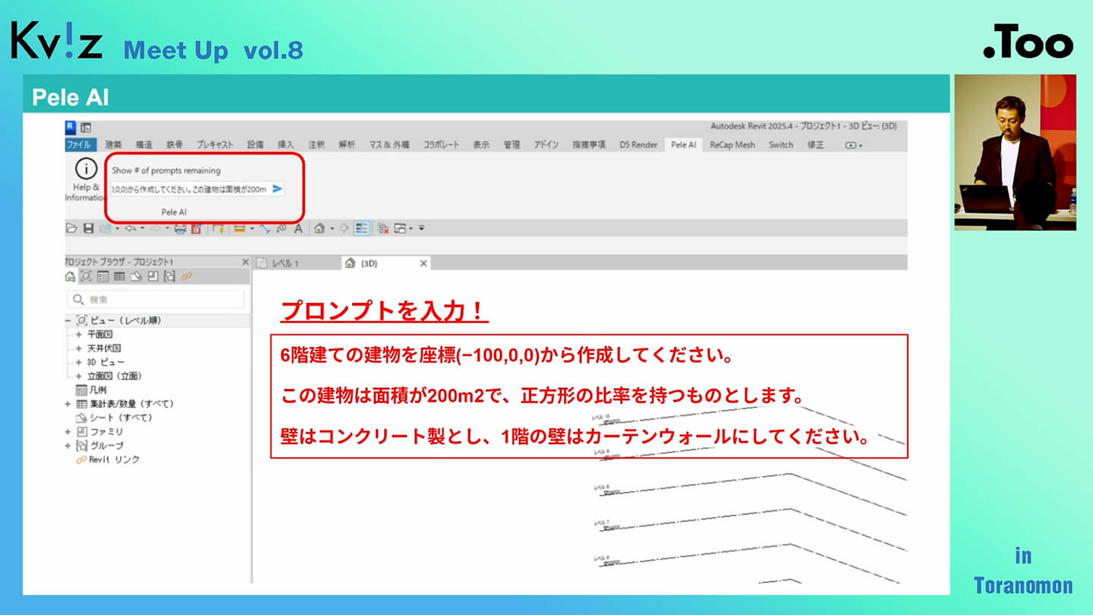Click the Pele AI prompt text field
The width and height of the screenshot is (1093, 615).
click(x=189, y=189)
